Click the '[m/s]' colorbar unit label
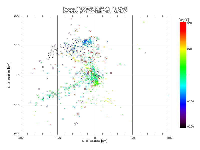200x150 pixels. pyautogui.click(x=184, y=20)
